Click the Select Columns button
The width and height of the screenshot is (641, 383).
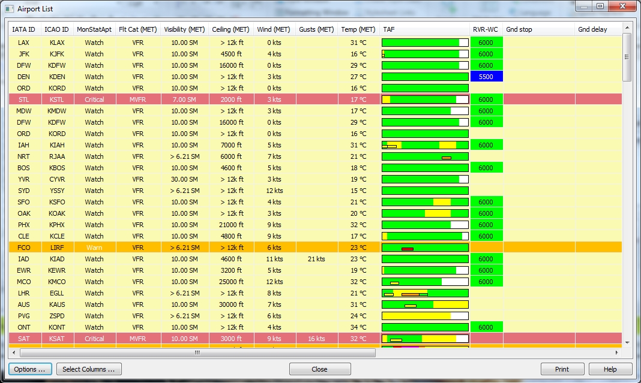coord(89,369)
